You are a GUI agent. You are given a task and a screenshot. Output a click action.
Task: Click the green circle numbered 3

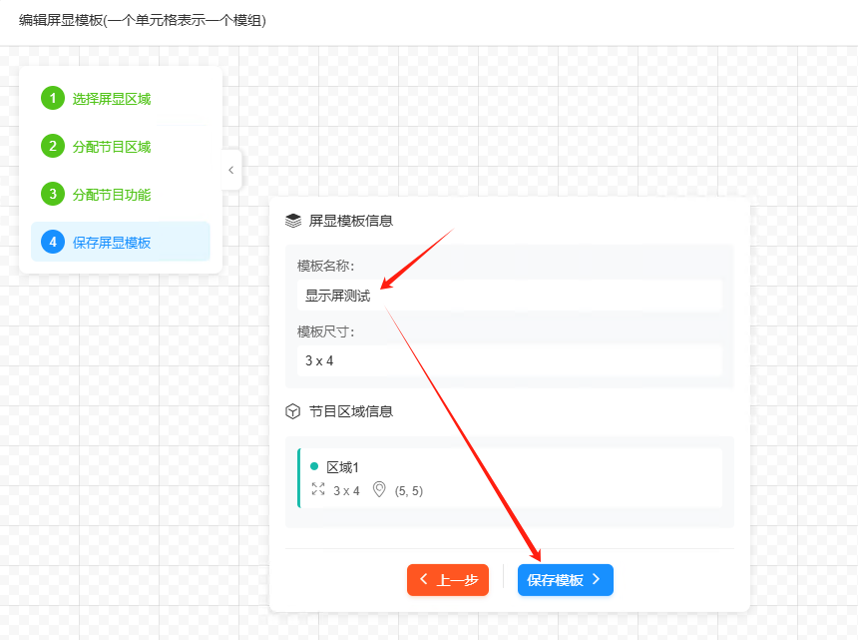(x=53, y=194)
